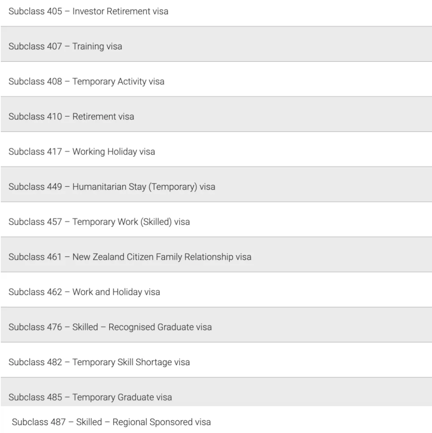Click Subclass 485 Temporary Graduate visa
Viewport: 432px width, 433px height.
click(90, 397)
